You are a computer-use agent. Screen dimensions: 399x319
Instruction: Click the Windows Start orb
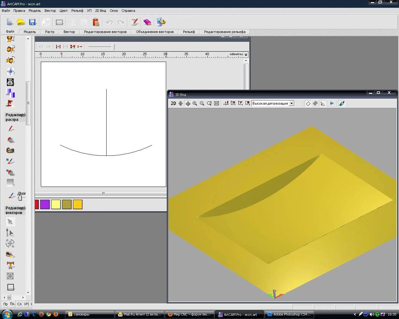7,314
